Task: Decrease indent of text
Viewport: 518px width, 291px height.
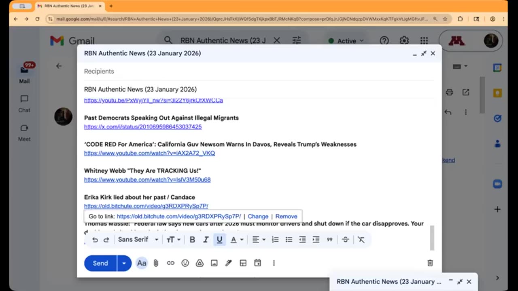Action: click(x=302, y=240)
